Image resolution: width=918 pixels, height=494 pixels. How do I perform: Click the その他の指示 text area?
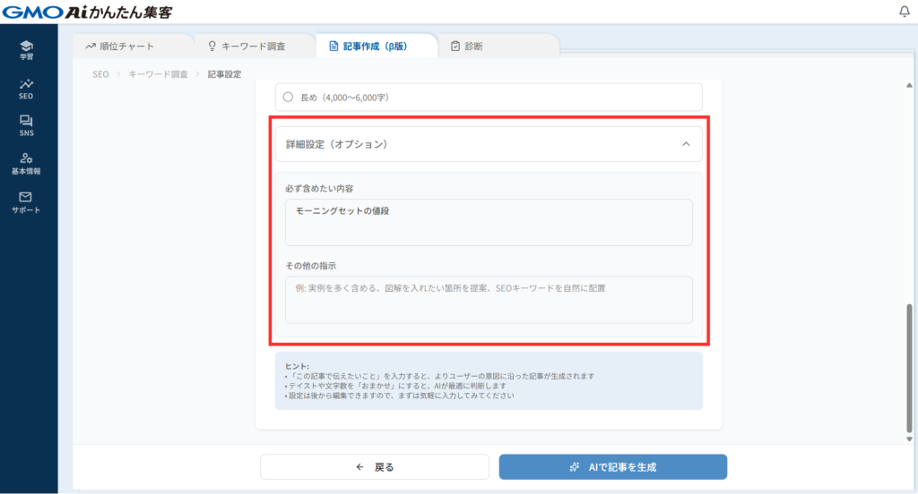click(x=488, y=300)
